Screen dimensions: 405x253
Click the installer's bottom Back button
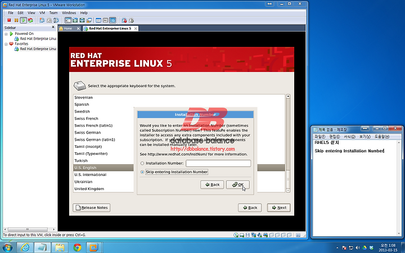click(250, 207)
